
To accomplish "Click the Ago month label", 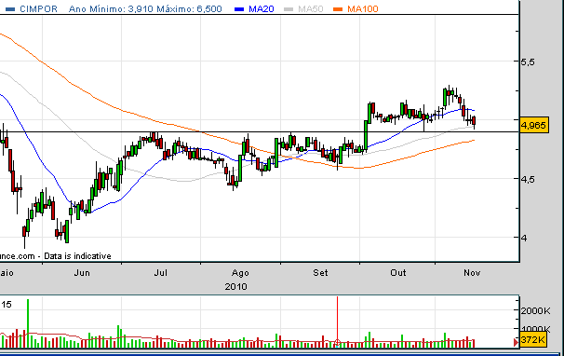I will point(240,273).
